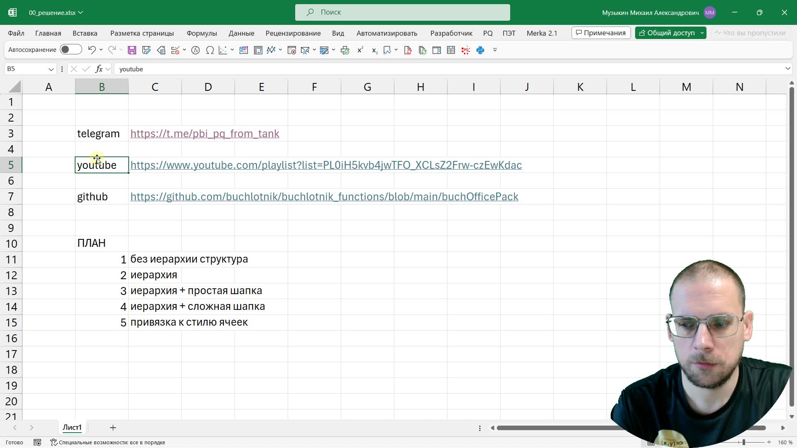
Task: Click the Поиск search field
Action: [402, 12]
